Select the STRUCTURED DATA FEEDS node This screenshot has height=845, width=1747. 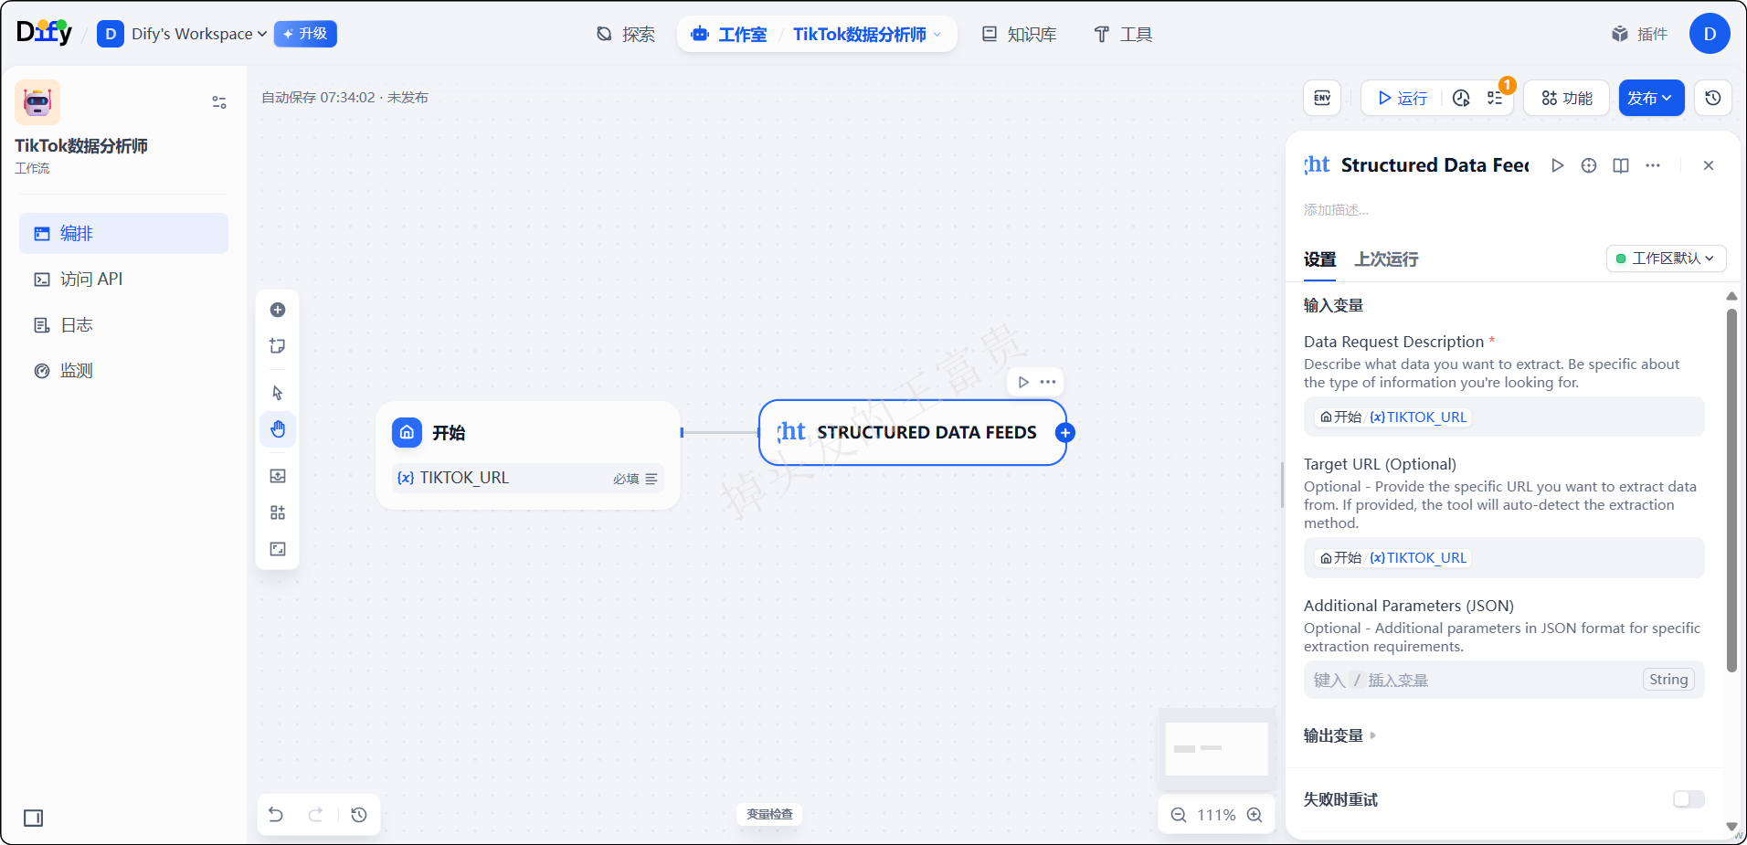pos(912,432)
